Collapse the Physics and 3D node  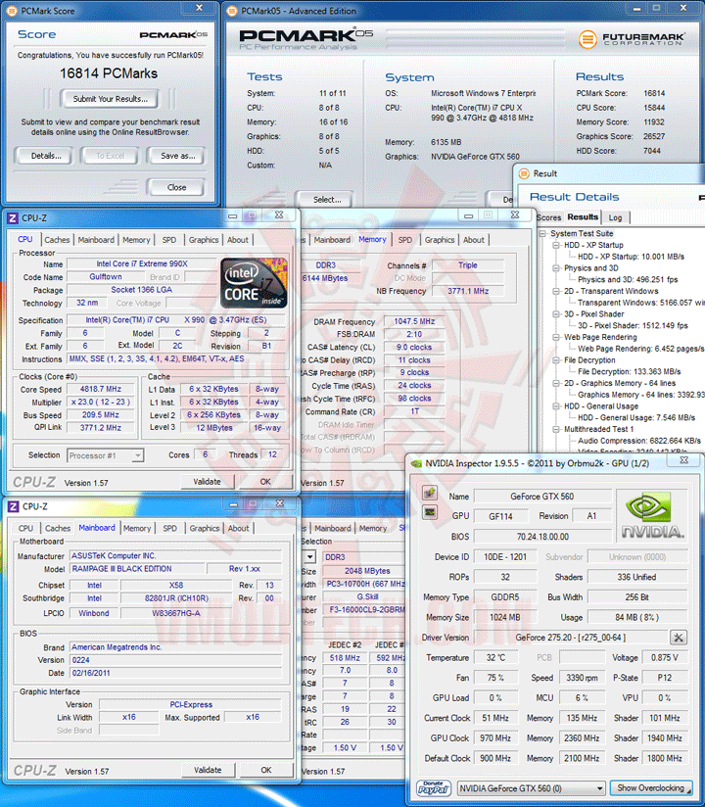(x=556, y=268)
